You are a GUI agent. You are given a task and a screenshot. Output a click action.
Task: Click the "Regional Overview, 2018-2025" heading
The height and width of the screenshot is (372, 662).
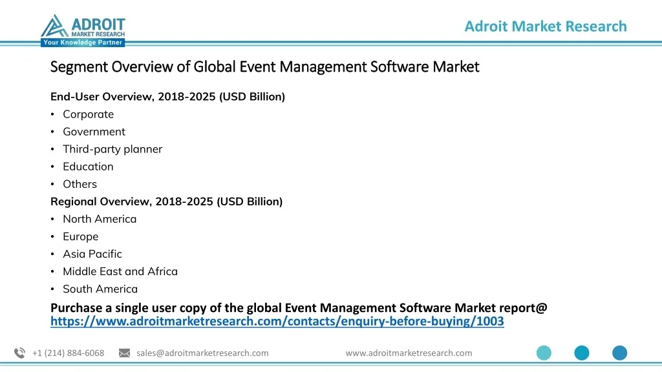coord(166,201)
